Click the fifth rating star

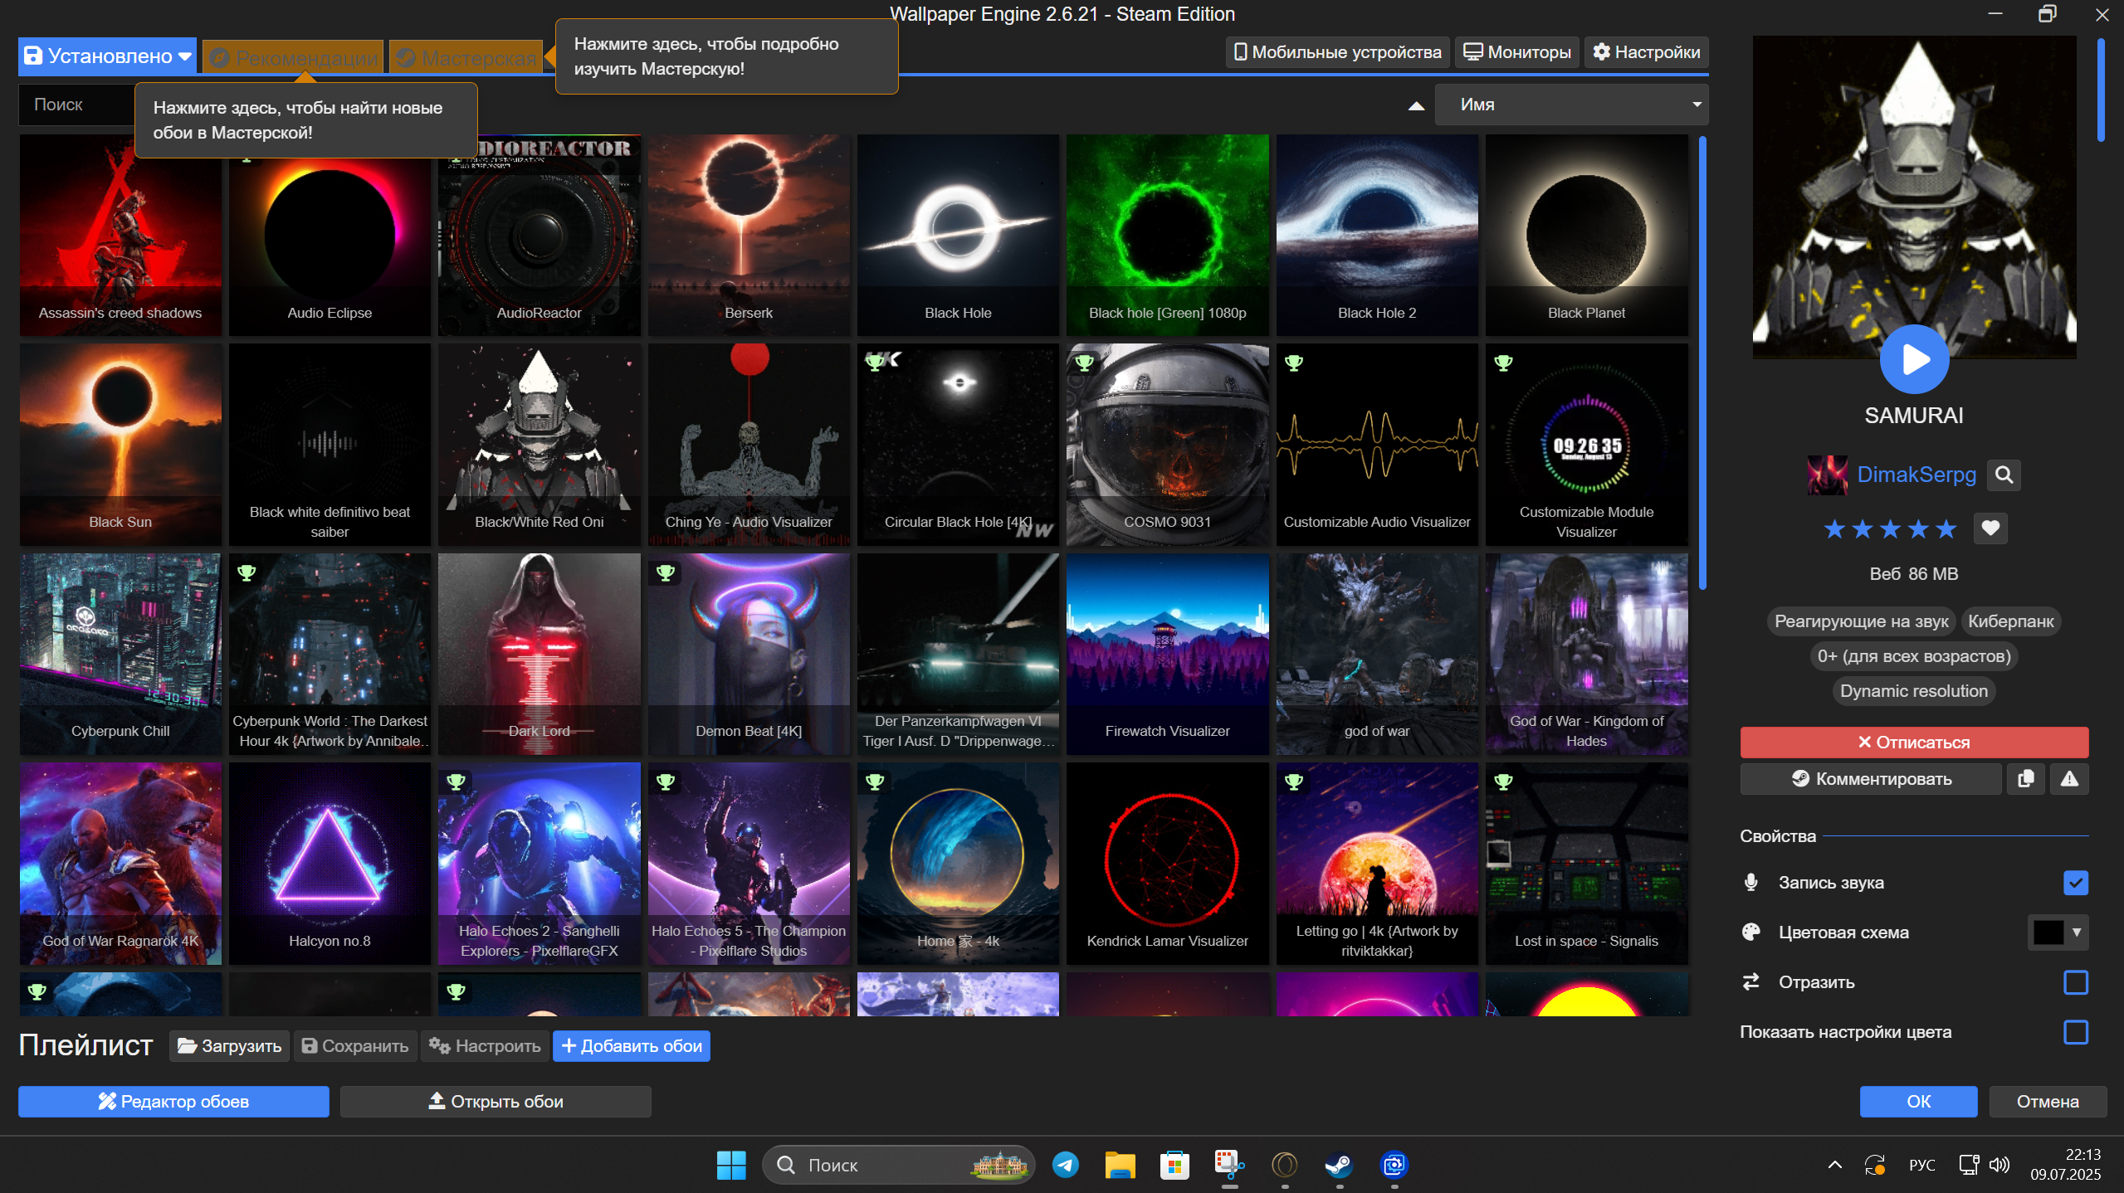coord(1946,528)
